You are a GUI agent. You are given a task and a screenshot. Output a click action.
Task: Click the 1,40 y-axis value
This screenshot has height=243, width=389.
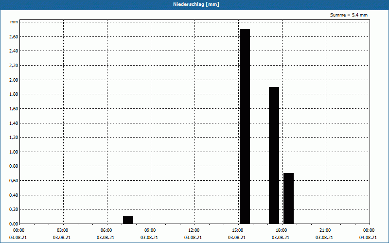pos(14,123)
